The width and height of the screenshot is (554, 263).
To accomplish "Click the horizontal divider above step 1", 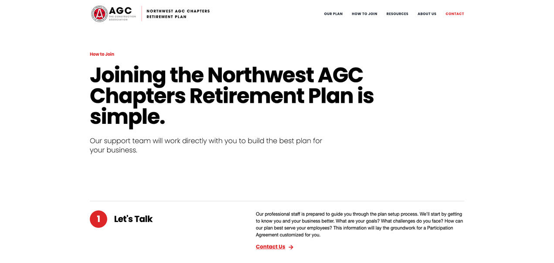I will click(x=277, y=201).
